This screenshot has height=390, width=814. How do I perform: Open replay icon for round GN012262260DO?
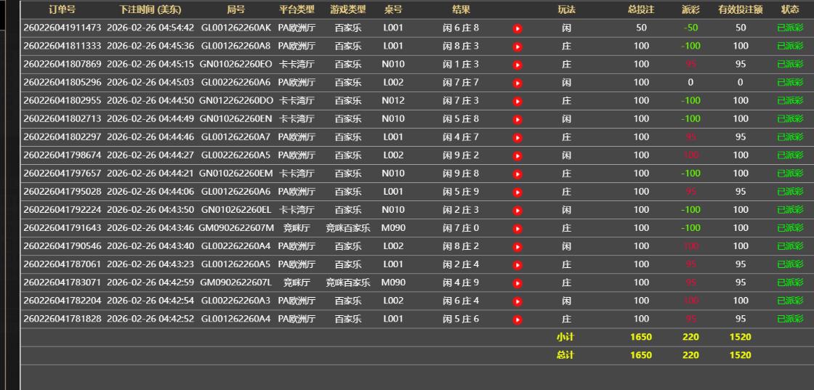(x=517, y=101)
